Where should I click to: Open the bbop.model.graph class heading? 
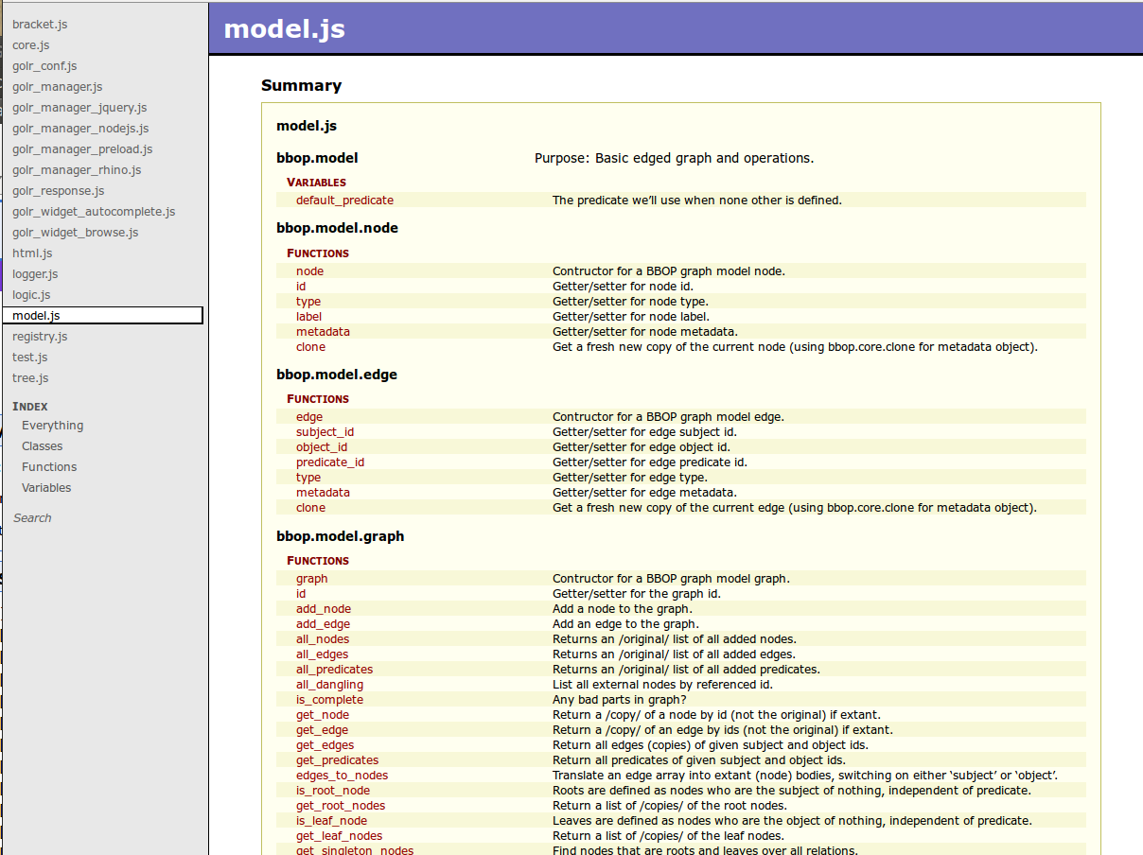tap(340, 536)
